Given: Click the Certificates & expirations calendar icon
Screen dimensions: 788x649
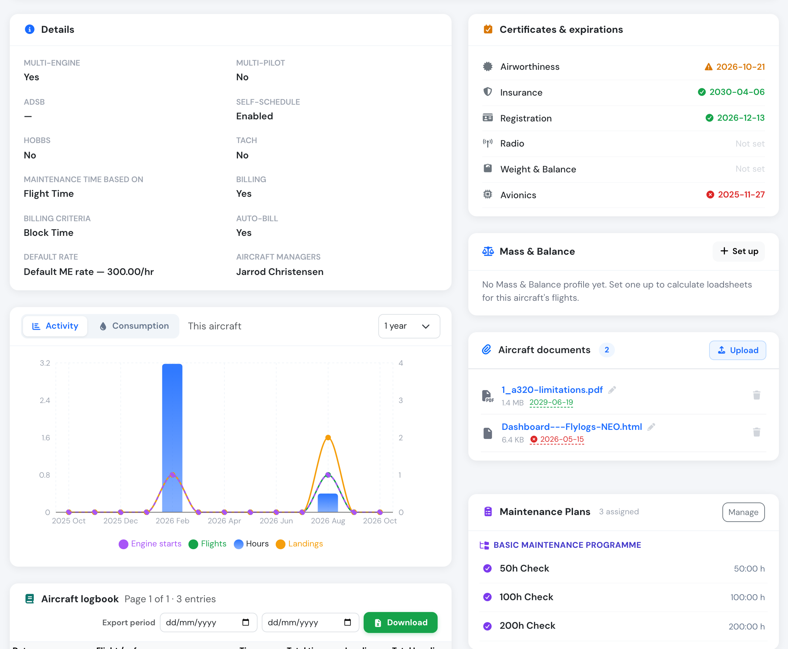Looking at the screenshot, I should click(x=488, y=29).
